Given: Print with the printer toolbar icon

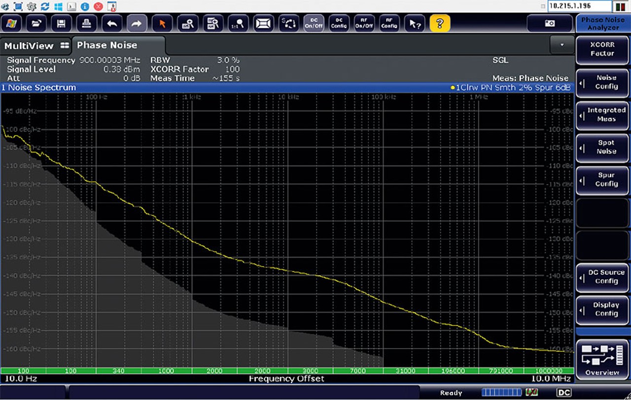Looking at the screenshot, I should [87, 23].
